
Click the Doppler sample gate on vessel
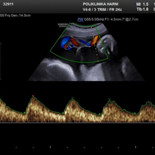[x=94, y=41]
